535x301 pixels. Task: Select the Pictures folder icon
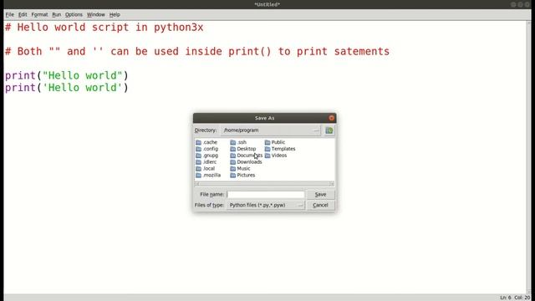coord(233,175)
